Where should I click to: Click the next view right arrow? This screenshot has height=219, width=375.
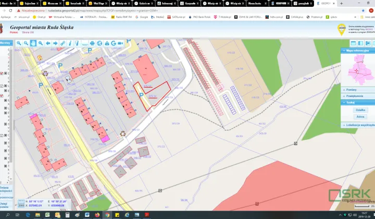55,43
